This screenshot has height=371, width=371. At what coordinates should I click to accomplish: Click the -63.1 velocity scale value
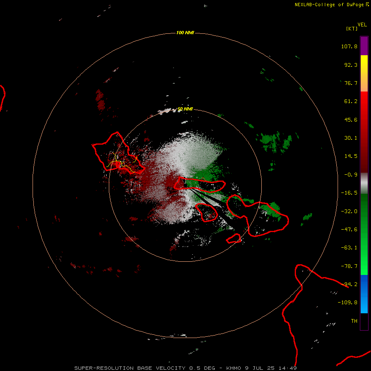click(x=349, y=248)
